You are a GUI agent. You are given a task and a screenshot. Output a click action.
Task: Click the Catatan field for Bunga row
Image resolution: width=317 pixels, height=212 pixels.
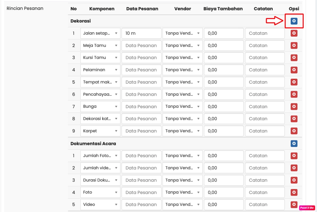point(265,107)
